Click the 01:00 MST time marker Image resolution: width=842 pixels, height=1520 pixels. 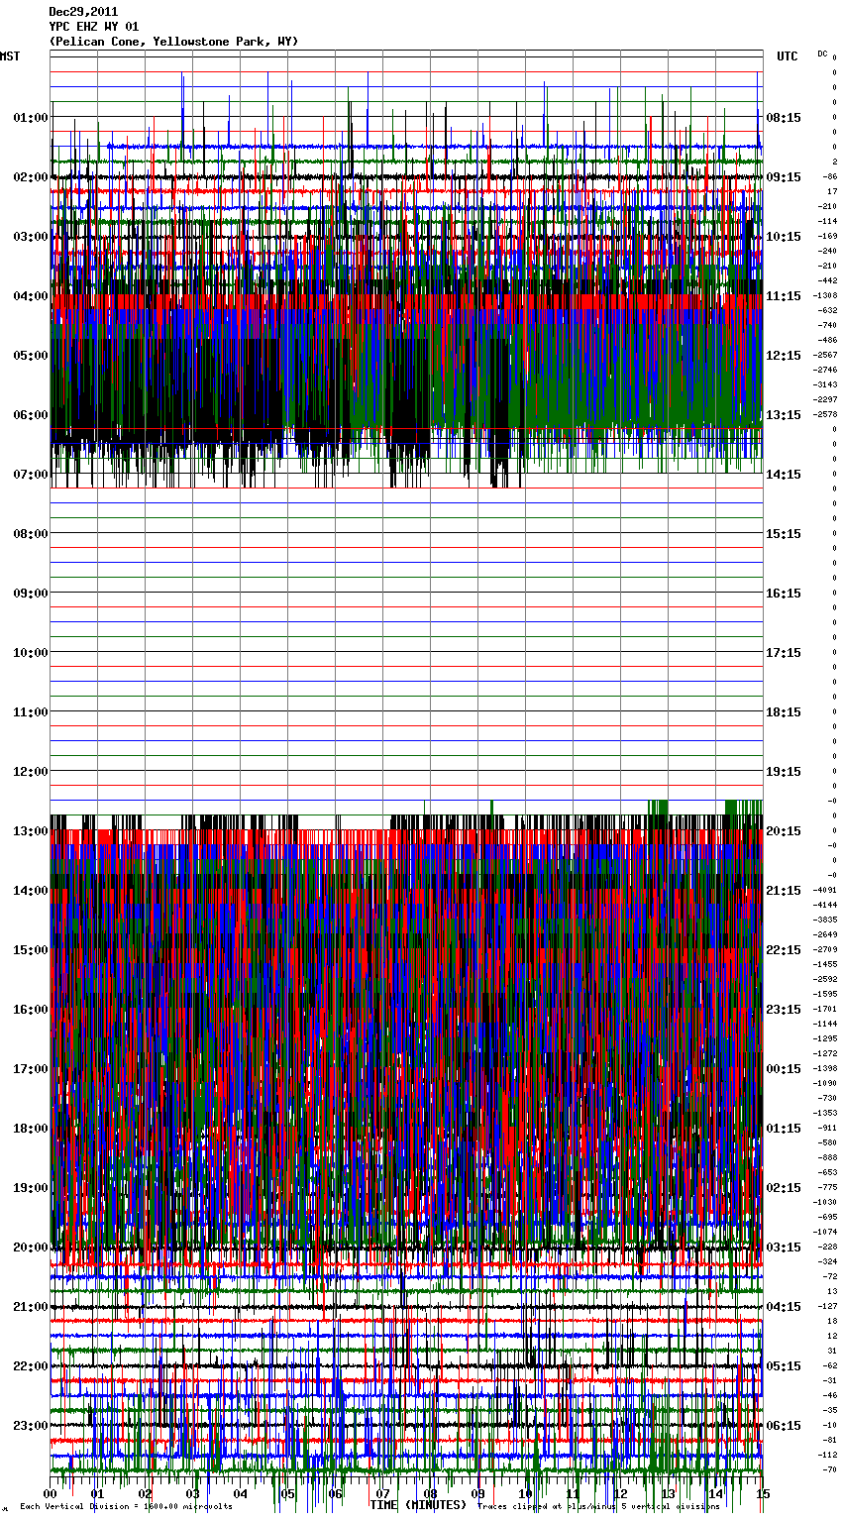coord(30,118)
